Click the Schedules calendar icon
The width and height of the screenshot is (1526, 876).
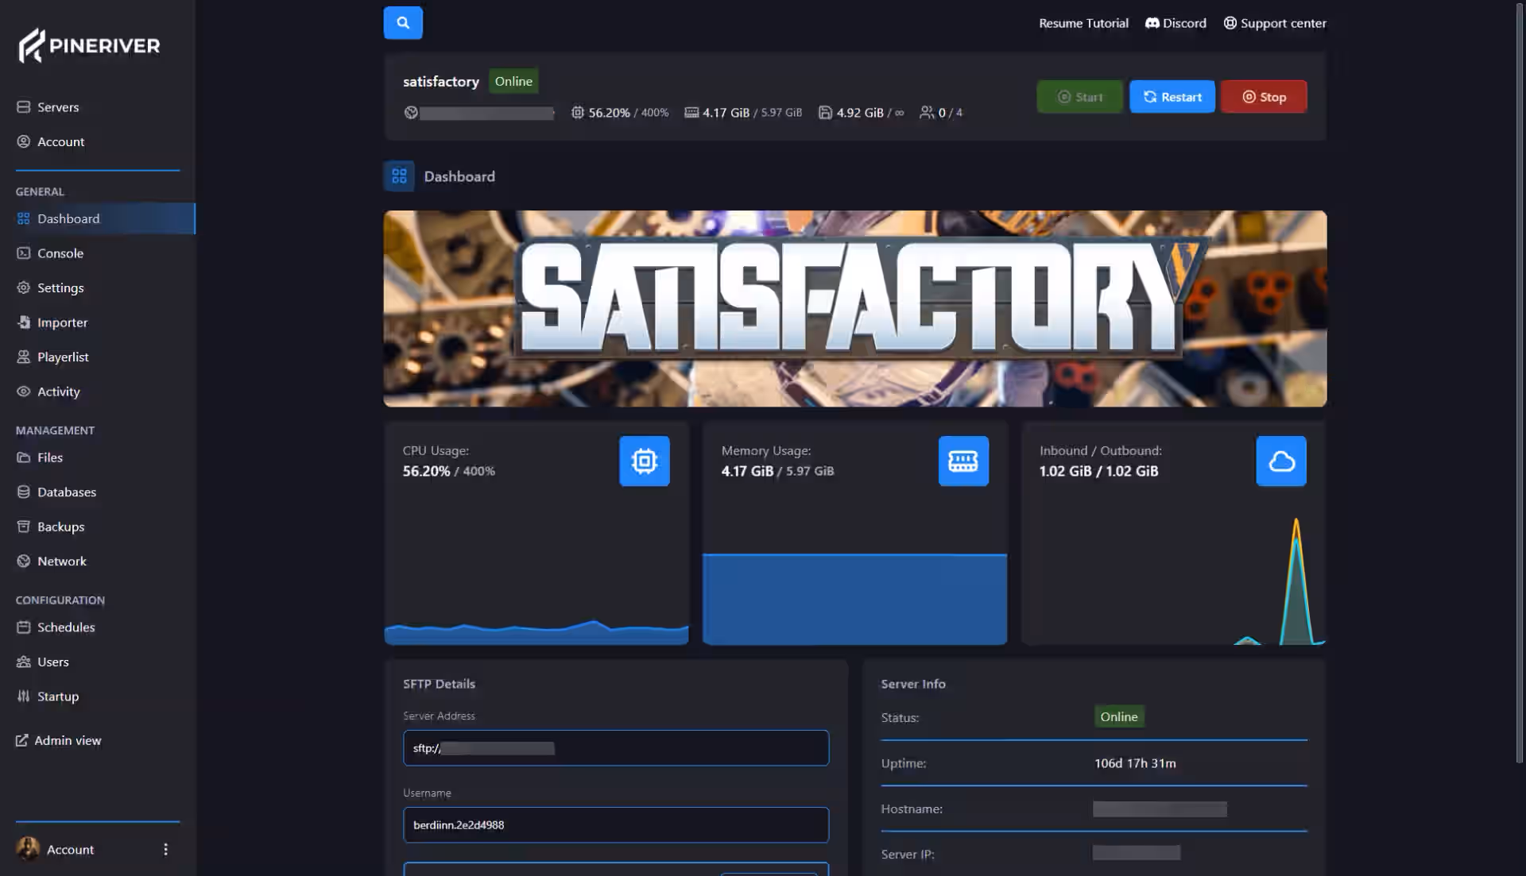[24, 627]
